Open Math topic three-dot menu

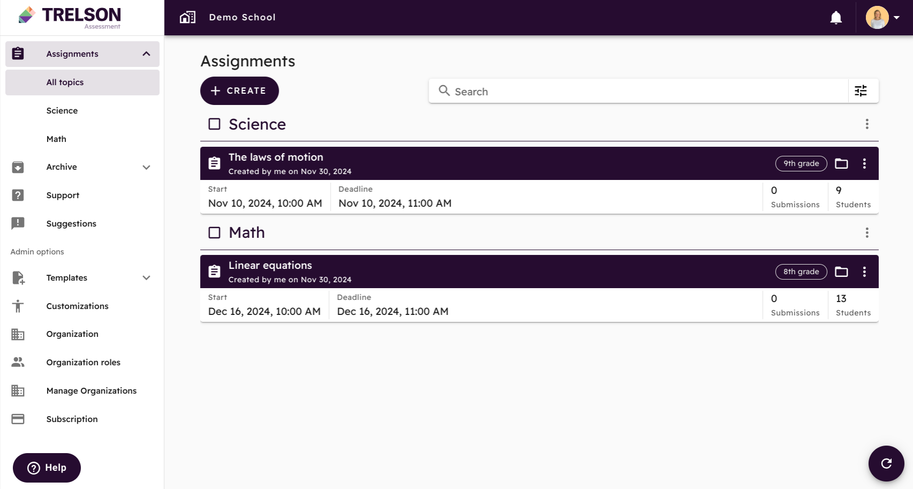click(867, 232)
